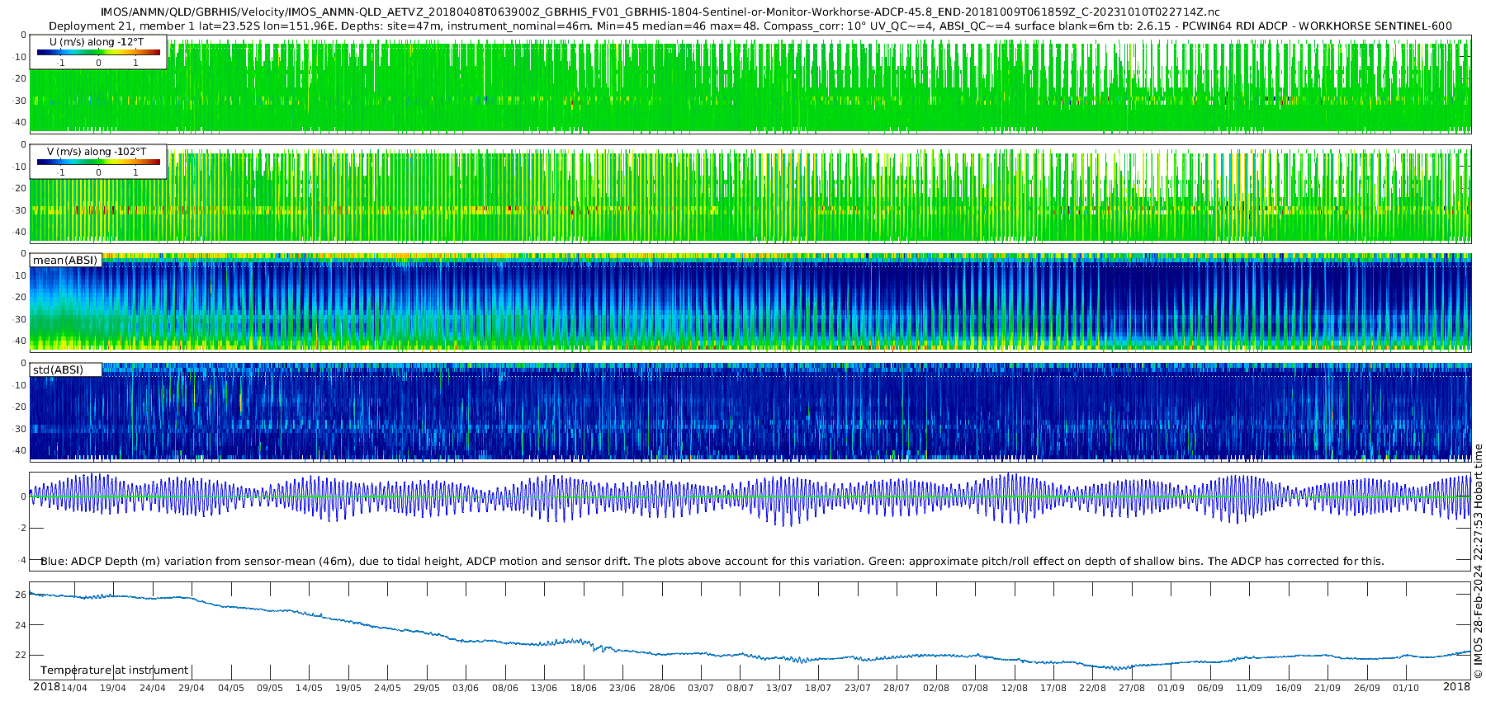Select the 01/10 date tick label
This screenshot has width=1486, height=701.
(x=1406, y=688)
